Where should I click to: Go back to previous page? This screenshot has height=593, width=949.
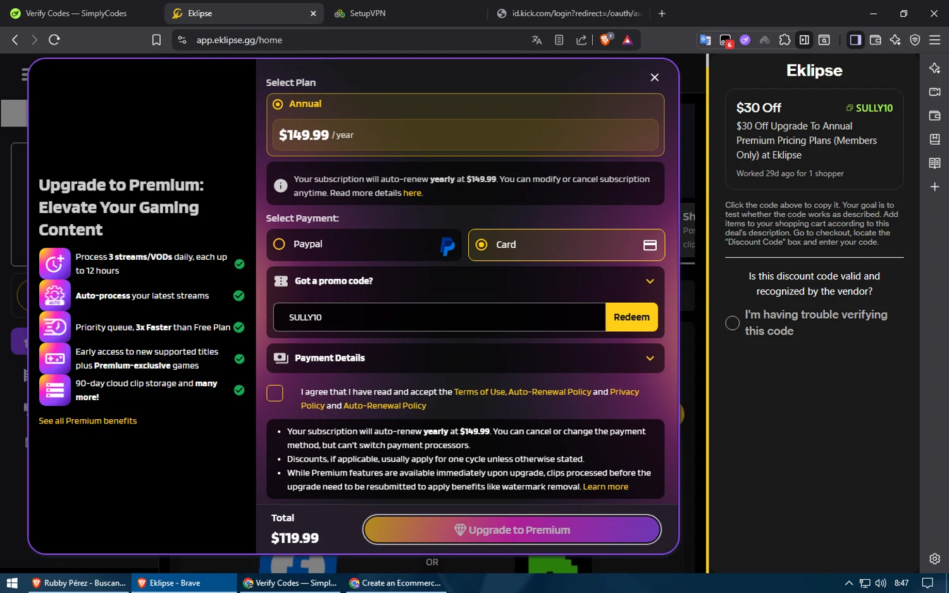click(x=15, y=40)
